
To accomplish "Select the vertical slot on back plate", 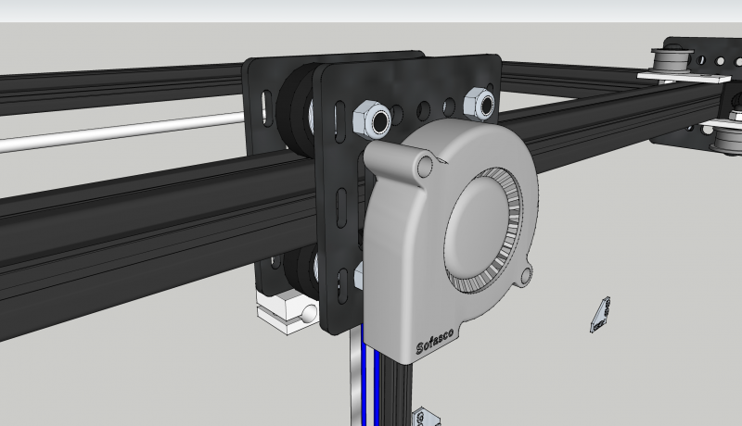I will point(267,108).
